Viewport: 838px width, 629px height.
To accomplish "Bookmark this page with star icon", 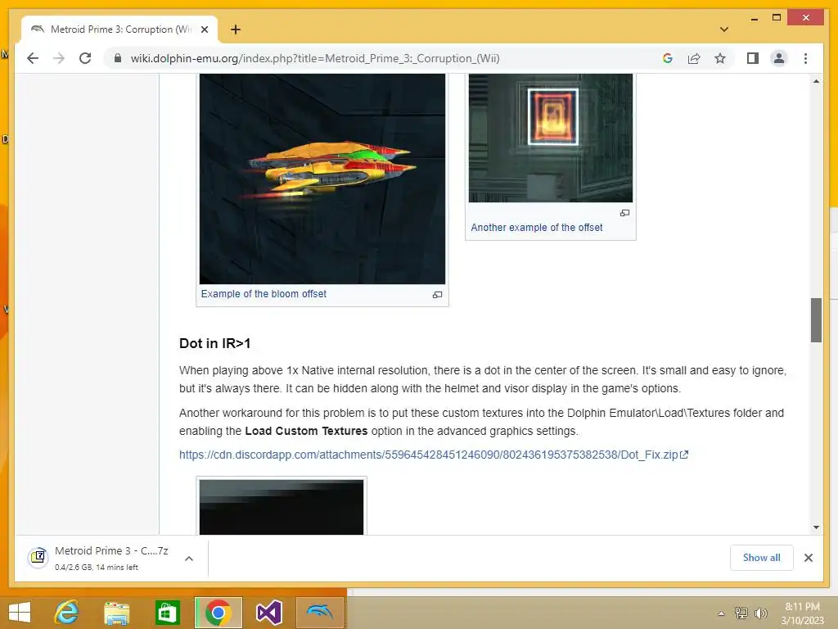I will [x=720, y=58].
